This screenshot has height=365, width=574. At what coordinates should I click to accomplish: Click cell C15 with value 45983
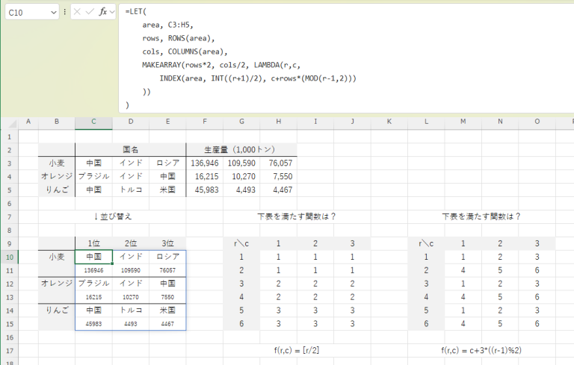(93, 324)
